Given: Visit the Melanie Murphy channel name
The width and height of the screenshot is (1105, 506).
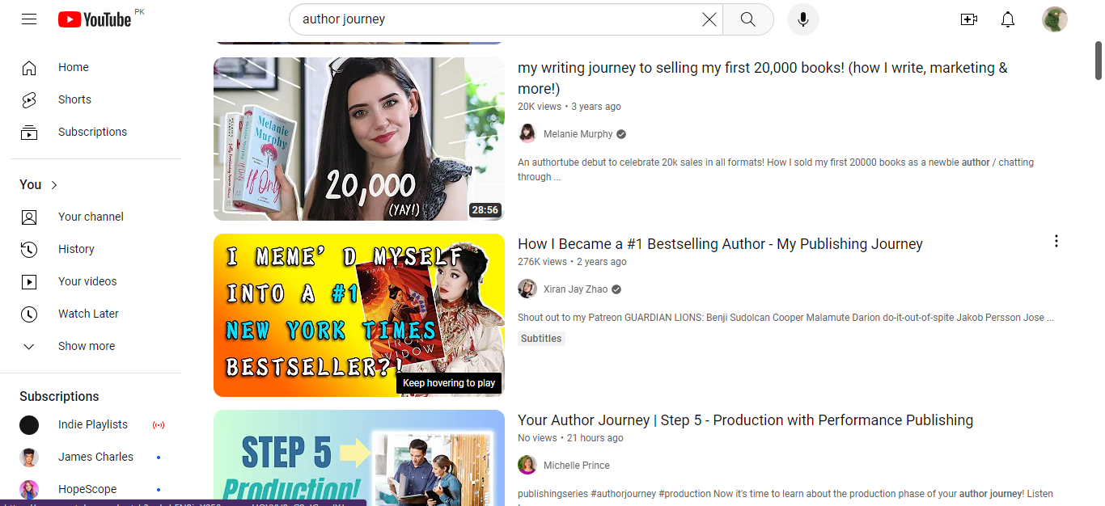Looking at the screenshot, I should [578, 134].
